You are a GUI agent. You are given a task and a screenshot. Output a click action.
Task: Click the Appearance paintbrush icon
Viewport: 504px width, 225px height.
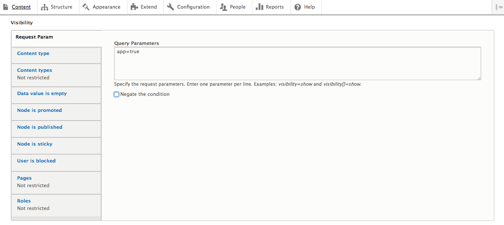point(86,7)
